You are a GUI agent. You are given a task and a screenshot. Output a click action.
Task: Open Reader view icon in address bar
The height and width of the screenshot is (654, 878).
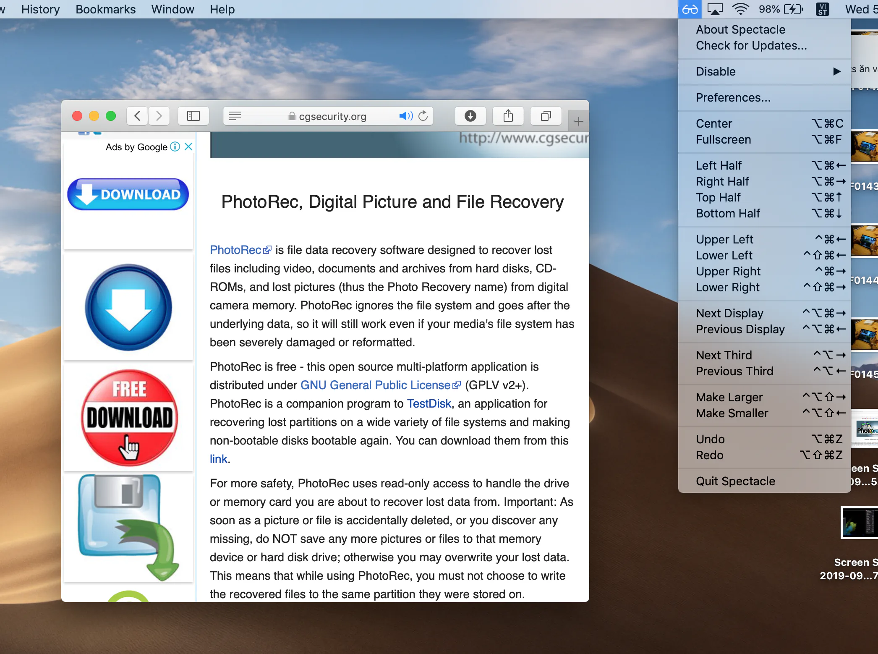tap(235, 116)
